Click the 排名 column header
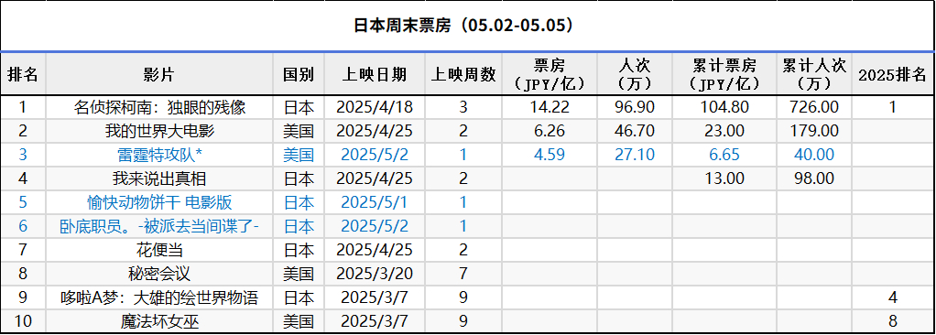The width and height of the screenshot is (936, 335). (x=23, y=74)
